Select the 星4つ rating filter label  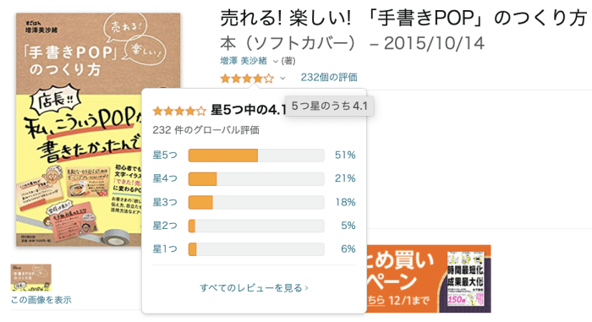point(165,178)
